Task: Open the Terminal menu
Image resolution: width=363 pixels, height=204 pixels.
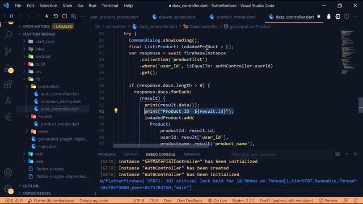Action: tap(109, 6)
